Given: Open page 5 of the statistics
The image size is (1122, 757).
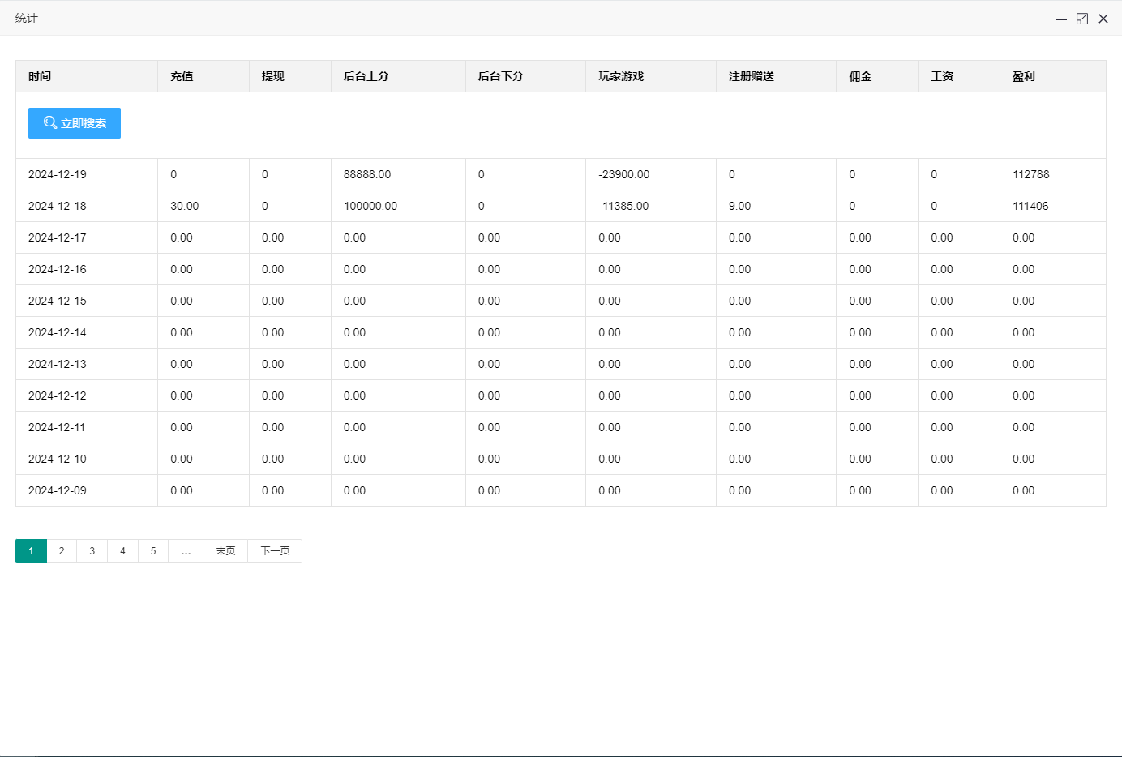Looking at the screenshot, I should 153,551.
